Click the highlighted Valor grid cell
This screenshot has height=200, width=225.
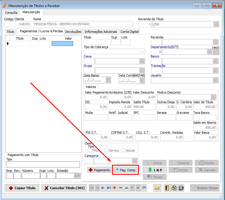point(62,43)
